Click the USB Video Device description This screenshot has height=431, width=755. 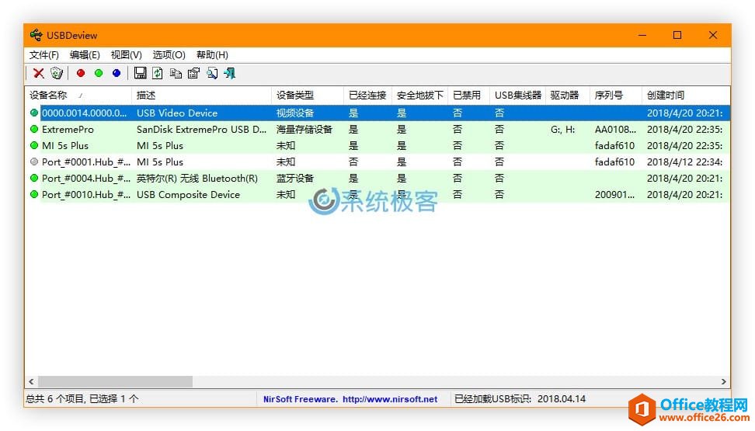(177, 113)
